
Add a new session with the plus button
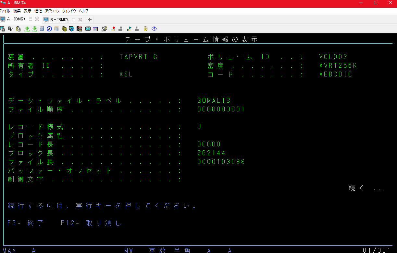(x=89, y=19)
